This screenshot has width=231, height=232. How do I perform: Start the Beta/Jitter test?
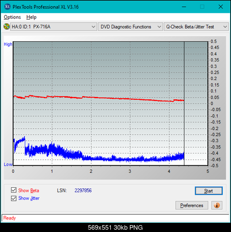[x=209, y=191]
